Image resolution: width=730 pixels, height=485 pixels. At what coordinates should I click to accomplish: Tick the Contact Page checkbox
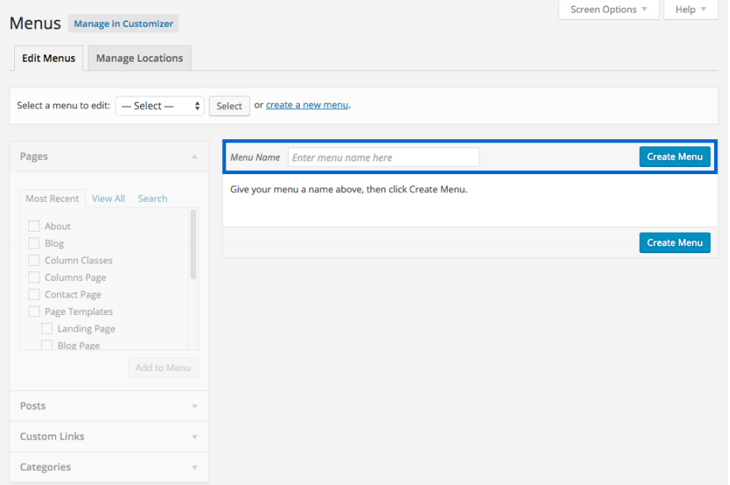pos(34,295)
